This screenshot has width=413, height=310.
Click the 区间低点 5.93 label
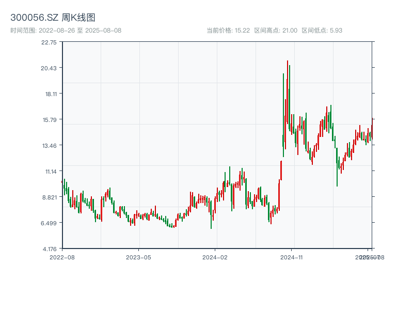pos(322,30)
